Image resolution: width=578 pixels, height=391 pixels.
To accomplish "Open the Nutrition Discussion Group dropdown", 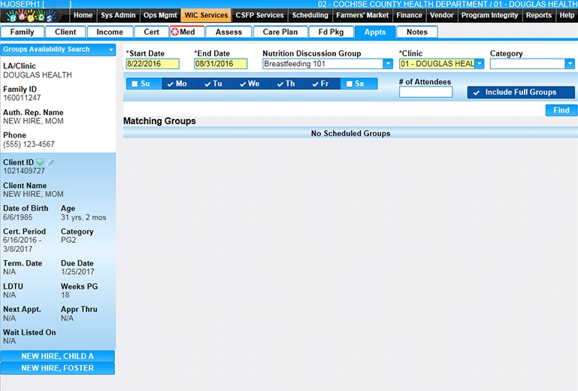I will click(x=388, y=64).
